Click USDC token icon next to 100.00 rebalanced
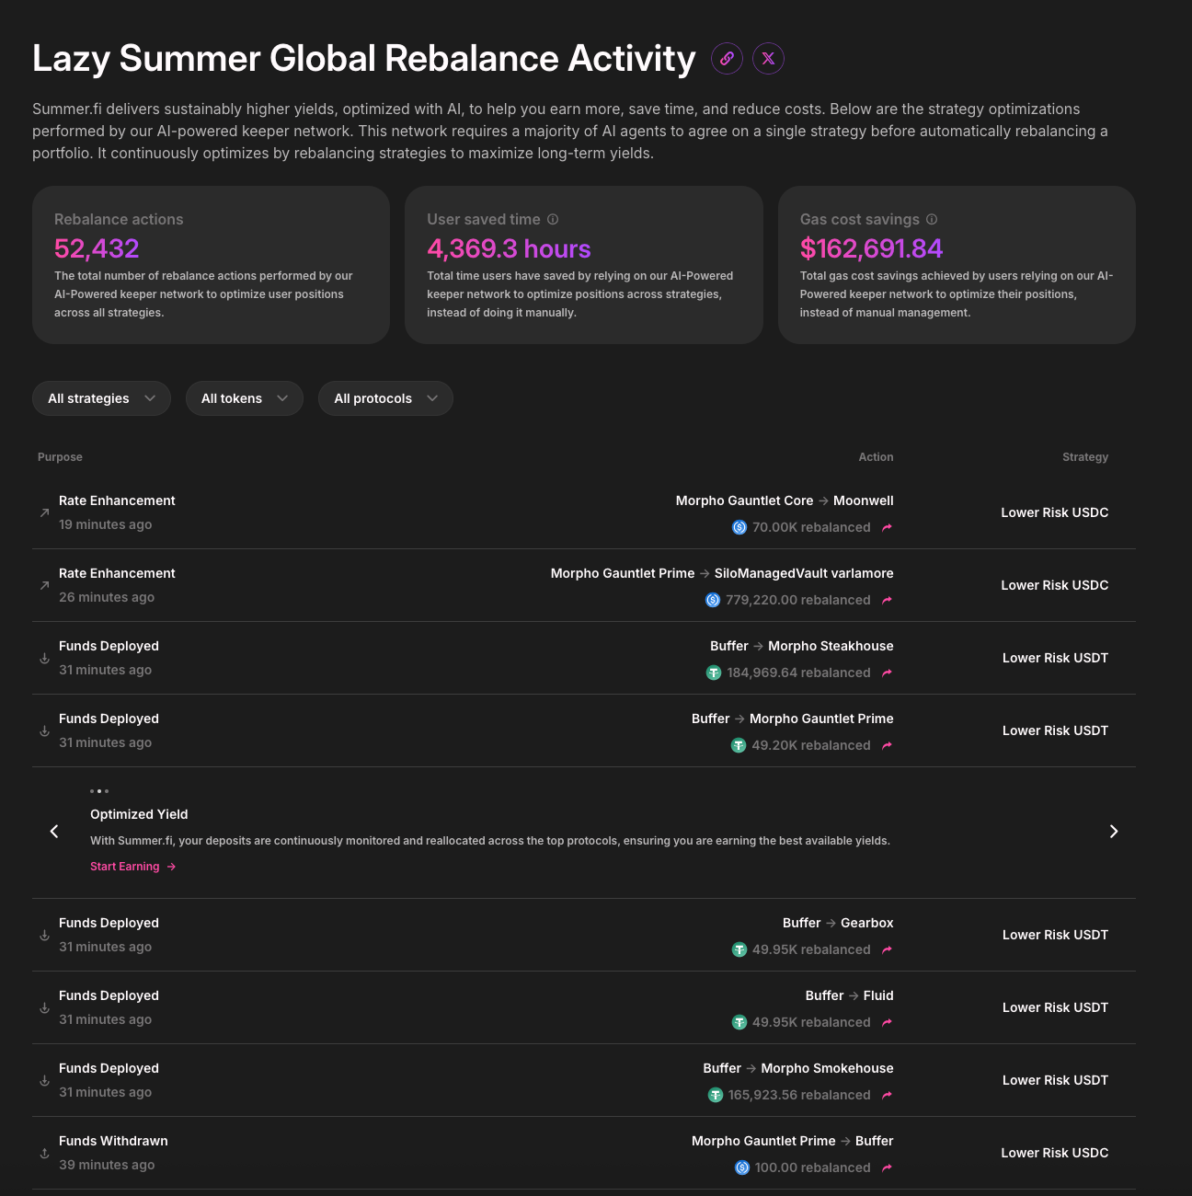This screenshot has width=1192, height=1196. point(742,1167)
